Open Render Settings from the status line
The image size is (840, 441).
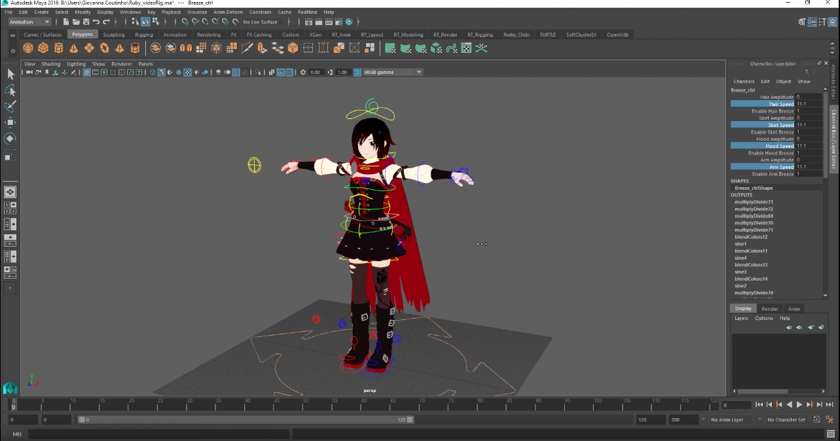click(x=338, y=22)
